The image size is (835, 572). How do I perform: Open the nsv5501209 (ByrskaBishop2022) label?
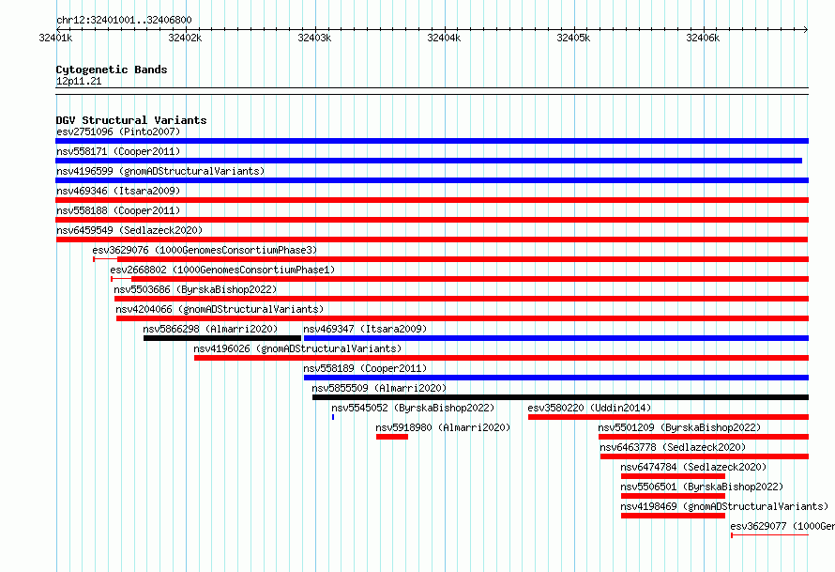(x=679, y=427)
